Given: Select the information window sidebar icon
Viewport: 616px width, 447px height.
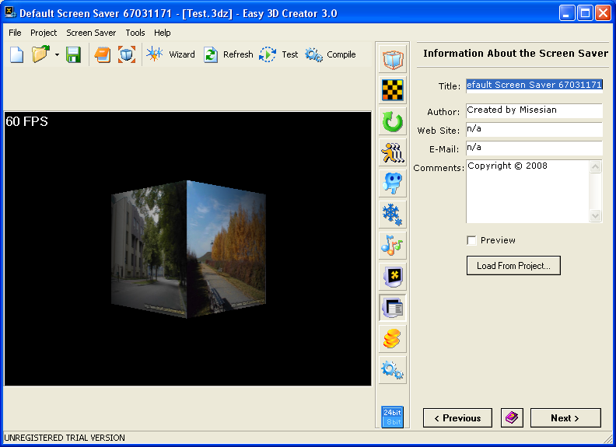Looking at the screenshot, I should 393,308.
